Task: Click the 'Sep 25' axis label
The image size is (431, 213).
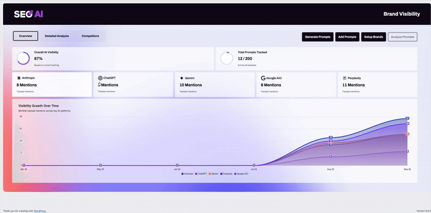Action: coord(407,169)
